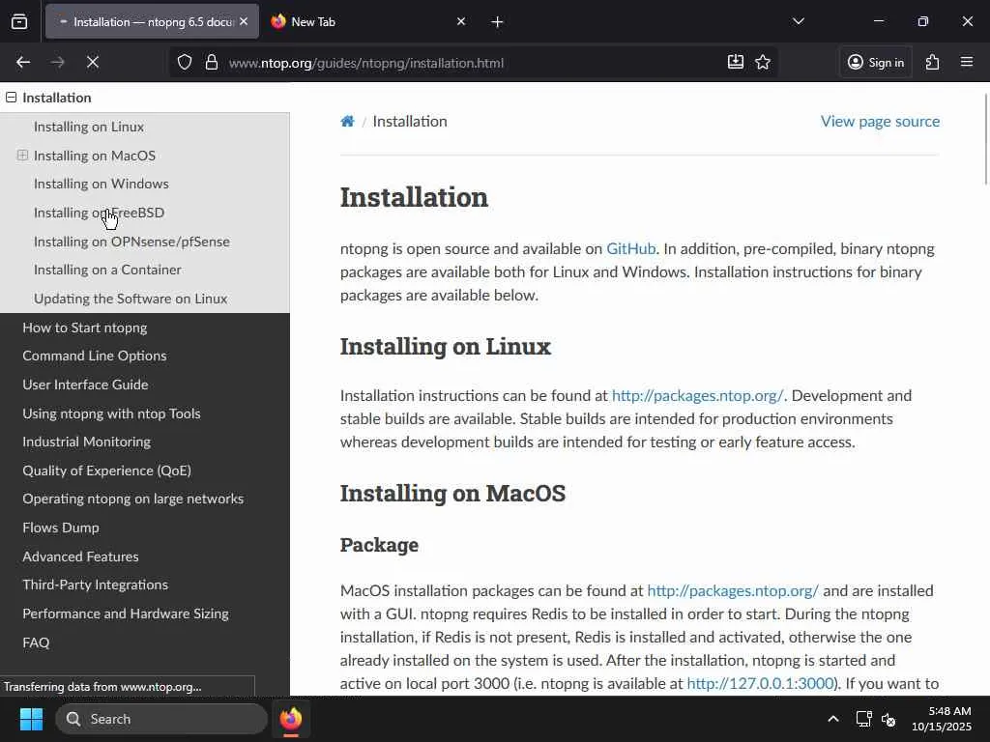
Task: Click the home icon in breadcrumb
Action: 347,121
